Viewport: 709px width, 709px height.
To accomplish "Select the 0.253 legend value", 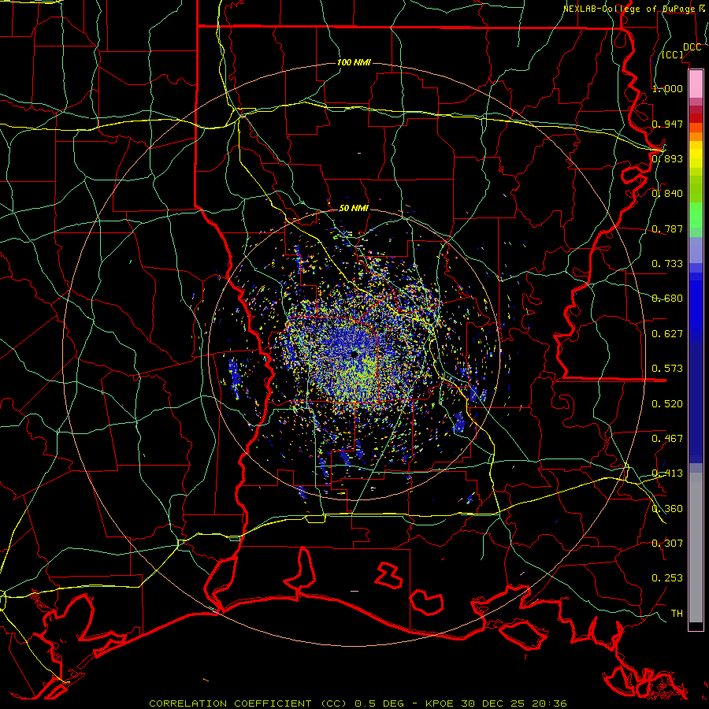I will (667, 578).
